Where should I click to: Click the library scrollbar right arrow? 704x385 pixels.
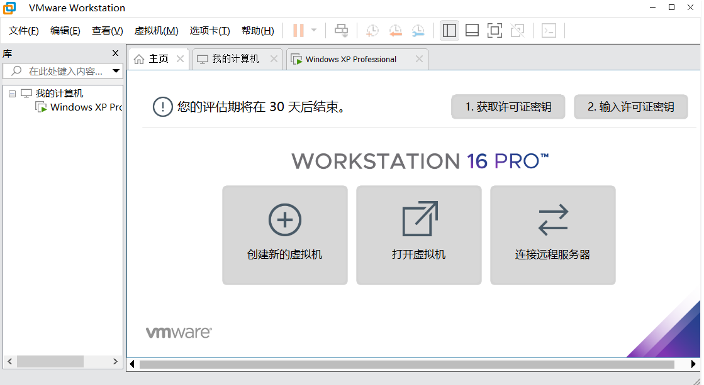(115, 361)
